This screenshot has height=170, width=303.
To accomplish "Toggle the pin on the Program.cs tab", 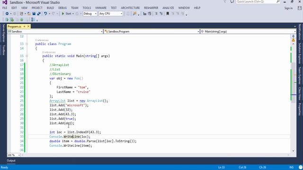I will coord(24,26).
